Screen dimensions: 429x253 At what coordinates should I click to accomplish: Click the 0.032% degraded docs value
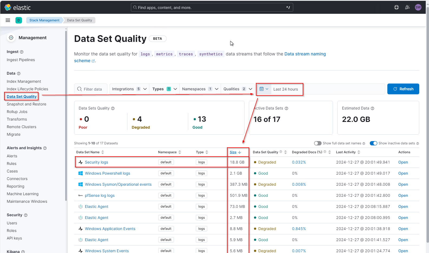tap(299, 162)
